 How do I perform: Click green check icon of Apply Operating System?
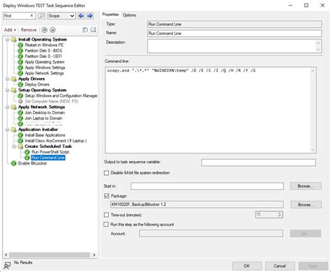click(20, 62)
